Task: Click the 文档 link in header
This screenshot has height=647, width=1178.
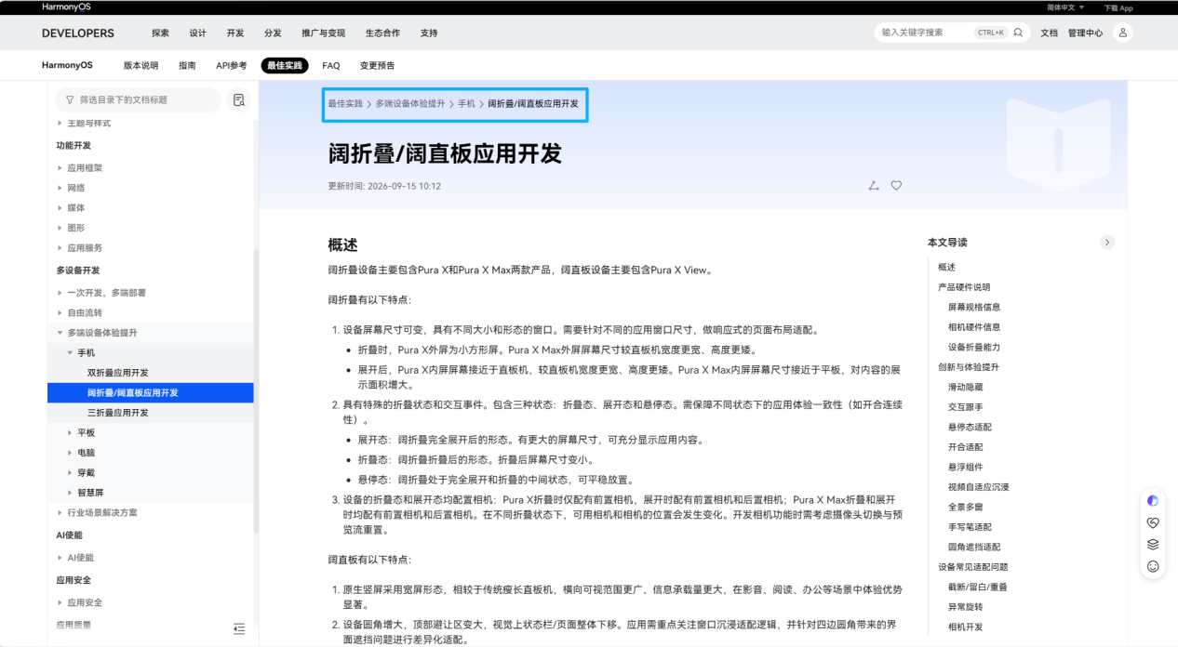Action: pyautogui.click(x=1050, y=33)
